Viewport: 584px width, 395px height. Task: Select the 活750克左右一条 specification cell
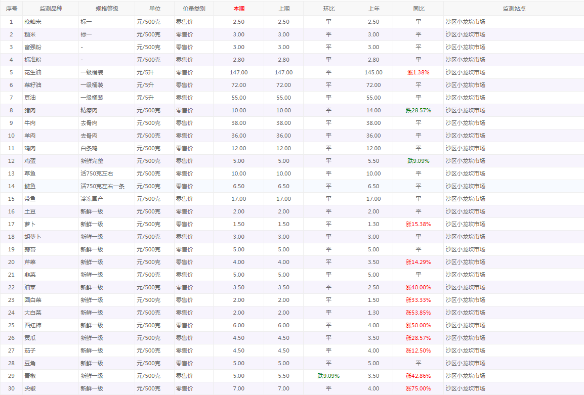coord(102,186)
